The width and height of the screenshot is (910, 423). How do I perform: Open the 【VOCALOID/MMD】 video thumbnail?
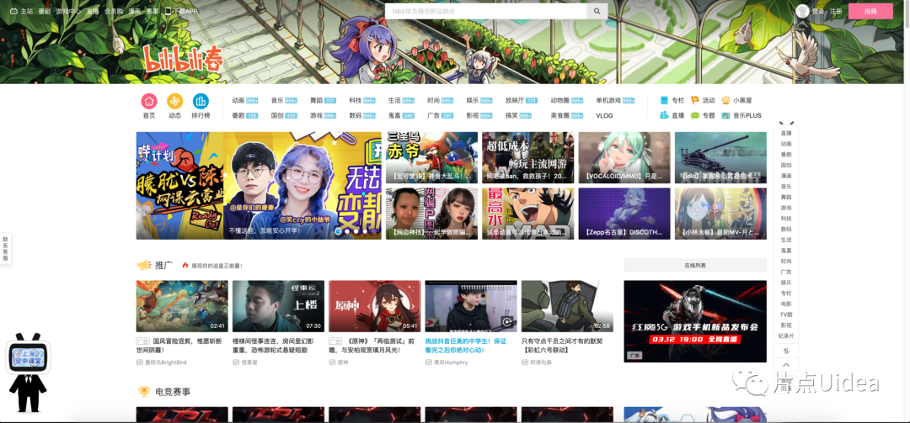click(624, 157)
